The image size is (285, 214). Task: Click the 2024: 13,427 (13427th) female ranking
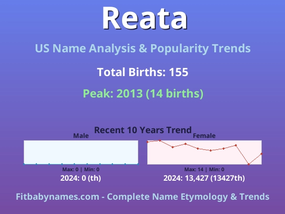(x=204, y=178)
